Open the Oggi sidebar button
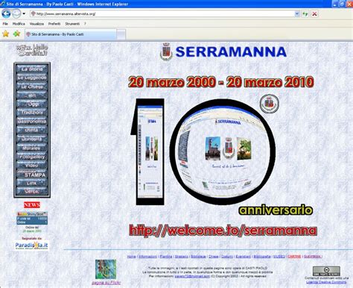The image size is (353, 288). click(32, 104)
